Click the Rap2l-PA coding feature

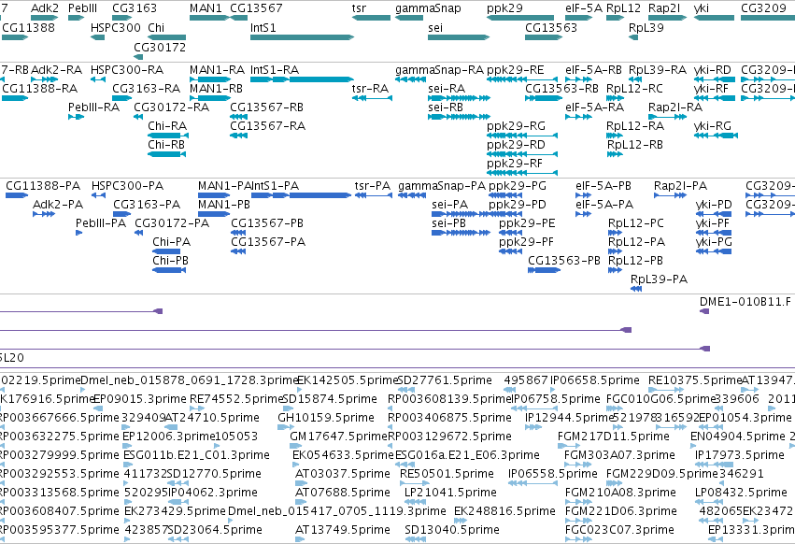(670, 195)
